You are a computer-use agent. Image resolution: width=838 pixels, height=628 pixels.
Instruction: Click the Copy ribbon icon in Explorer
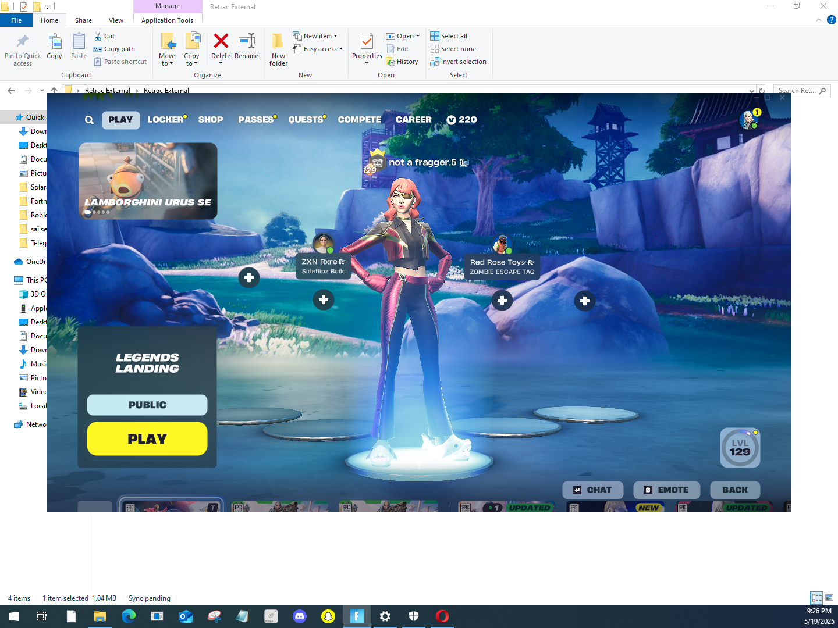[54, 47]
